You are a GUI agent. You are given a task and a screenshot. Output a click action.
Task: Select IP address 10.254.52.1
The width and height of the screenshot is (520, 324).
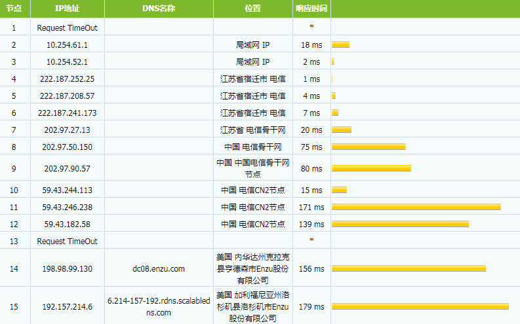tap(68, 62)
